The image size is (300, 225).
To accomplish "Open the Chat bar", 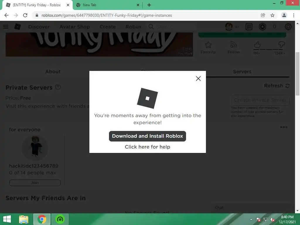I will (x=251, y=208).
